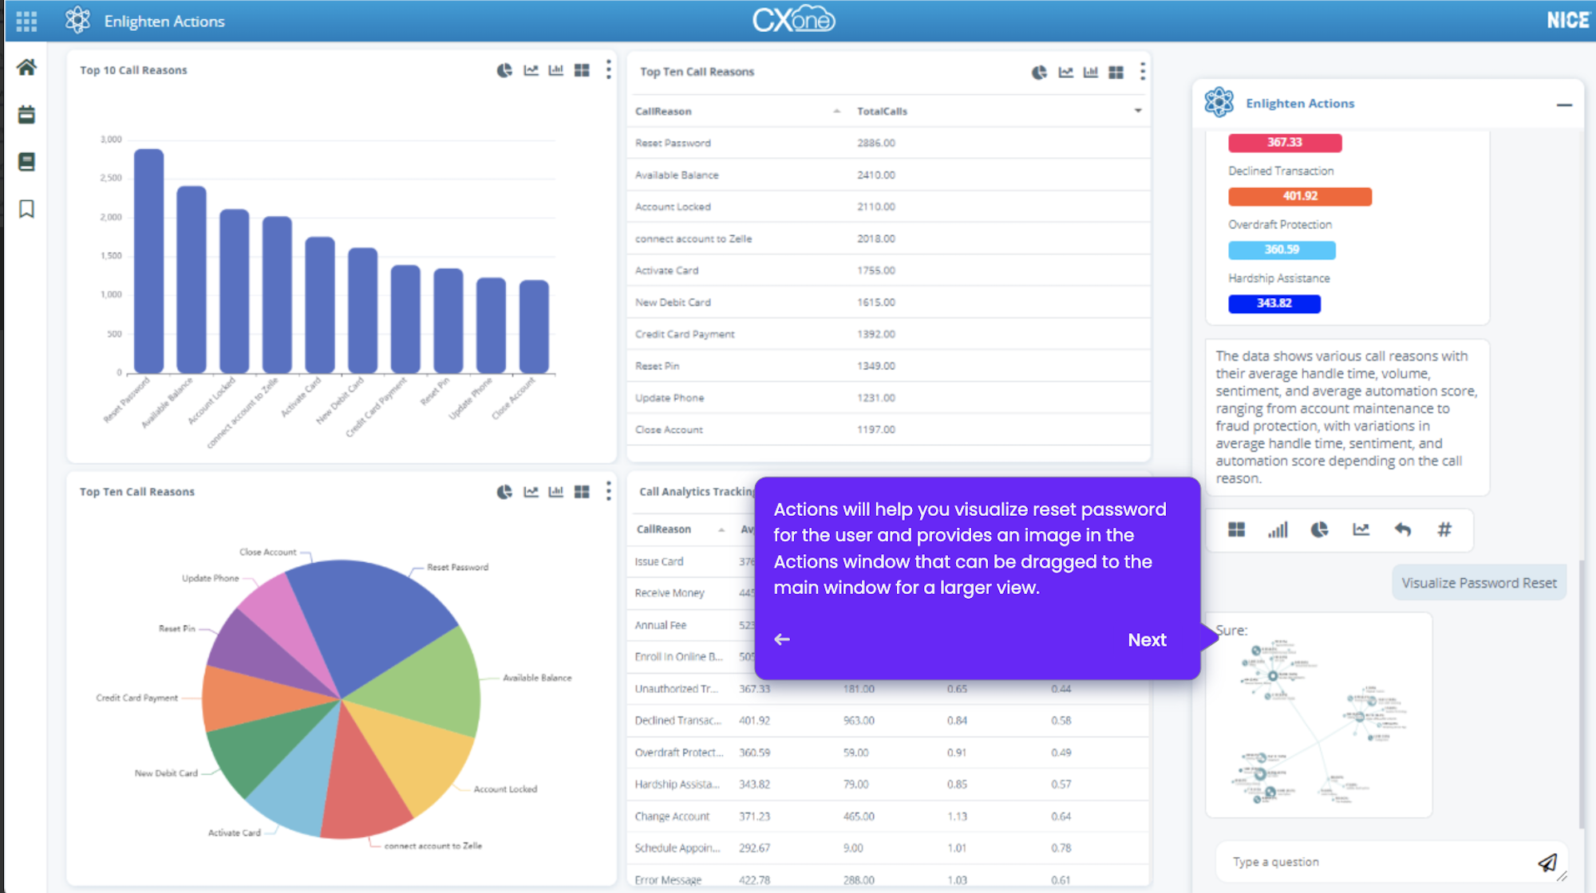
Task: Open the app launcher grid icon
Action: click(x=26, y=21)
